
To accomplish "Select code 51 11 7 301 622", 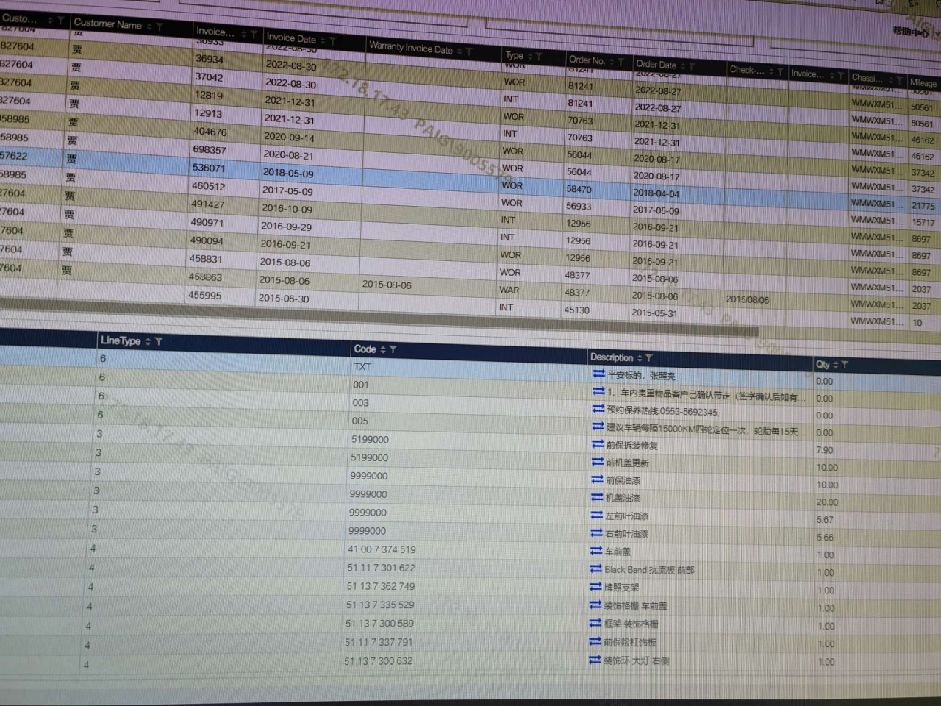I will coord(381,568).
